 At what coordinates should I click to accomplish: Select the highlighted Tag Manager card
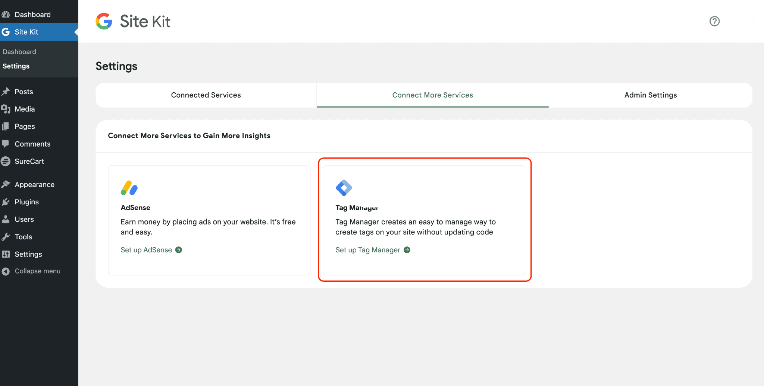point(425,220)
